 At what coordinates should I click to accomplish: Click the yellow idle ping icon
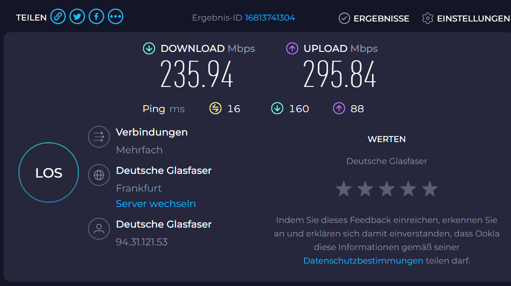pyautogui.click(x=215, y=108)
